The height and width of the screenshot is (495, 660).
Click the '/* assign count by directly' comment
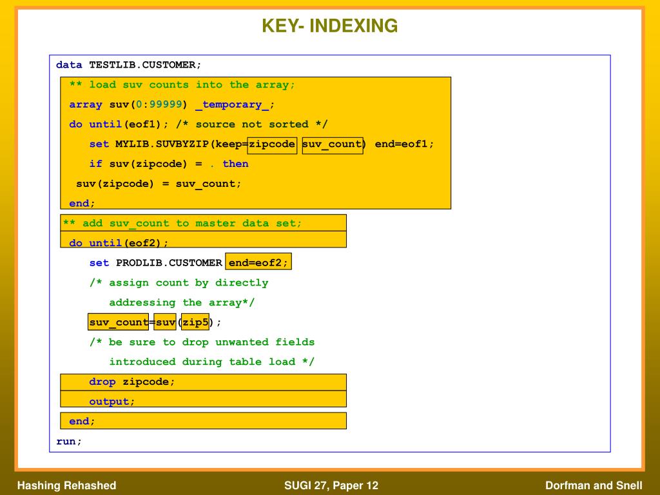[x=179, y=282]
